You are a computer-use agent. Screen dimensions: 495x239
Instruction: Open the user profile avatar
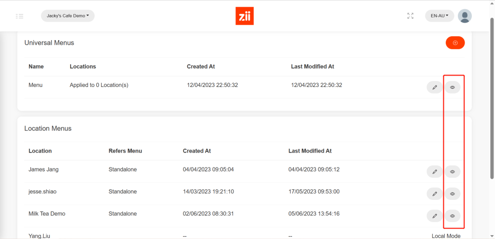coord(465,16)
